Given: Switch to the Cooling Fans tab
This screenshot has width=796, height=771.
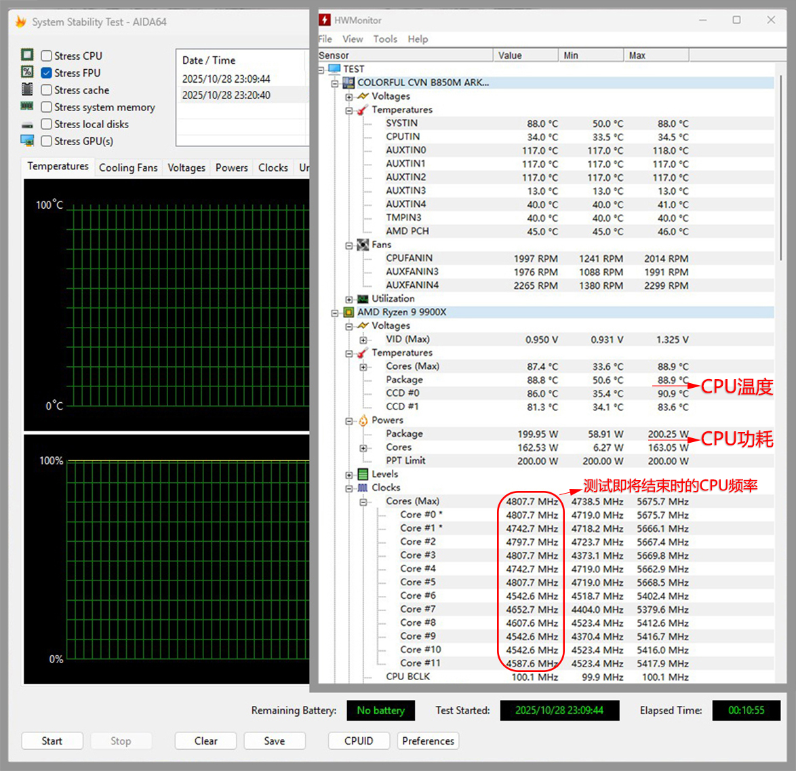Looking at the screenshot, I should [x=128, y=167].
